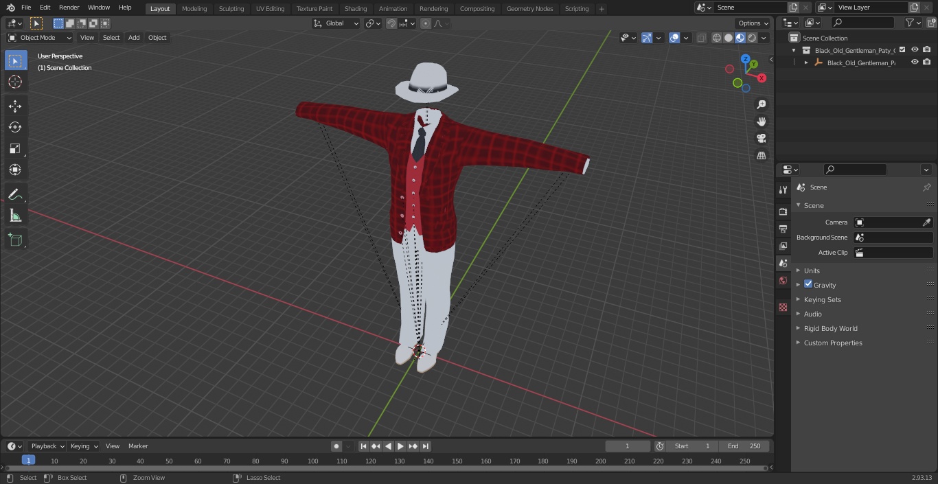Open the outliner filter dropdown
This screenshot has height=484, width=938.
coord(913,23)
